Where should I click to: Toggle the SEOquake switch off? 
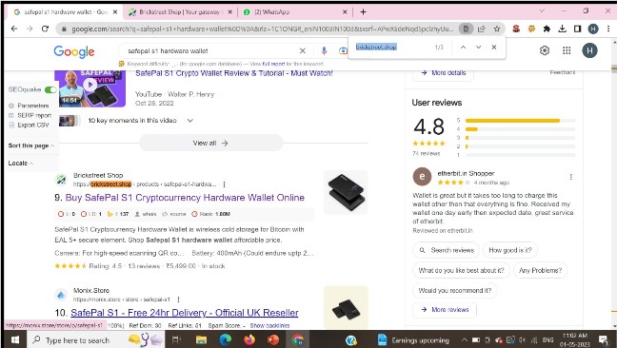50,89
